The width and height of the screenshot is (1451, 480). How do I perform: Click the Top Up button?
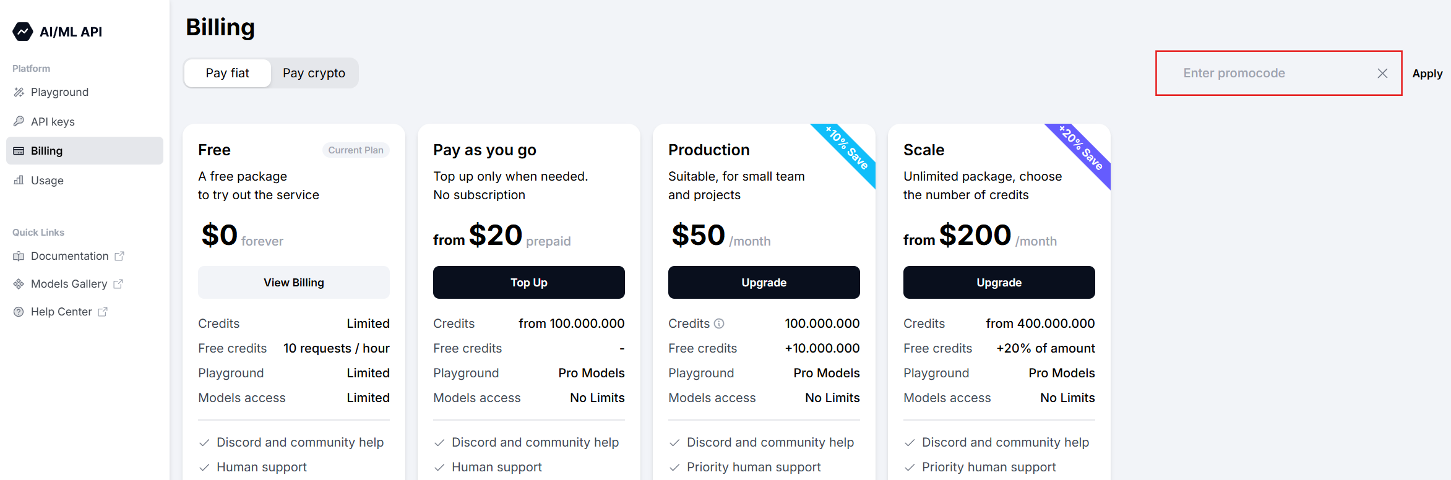[528, 283]
